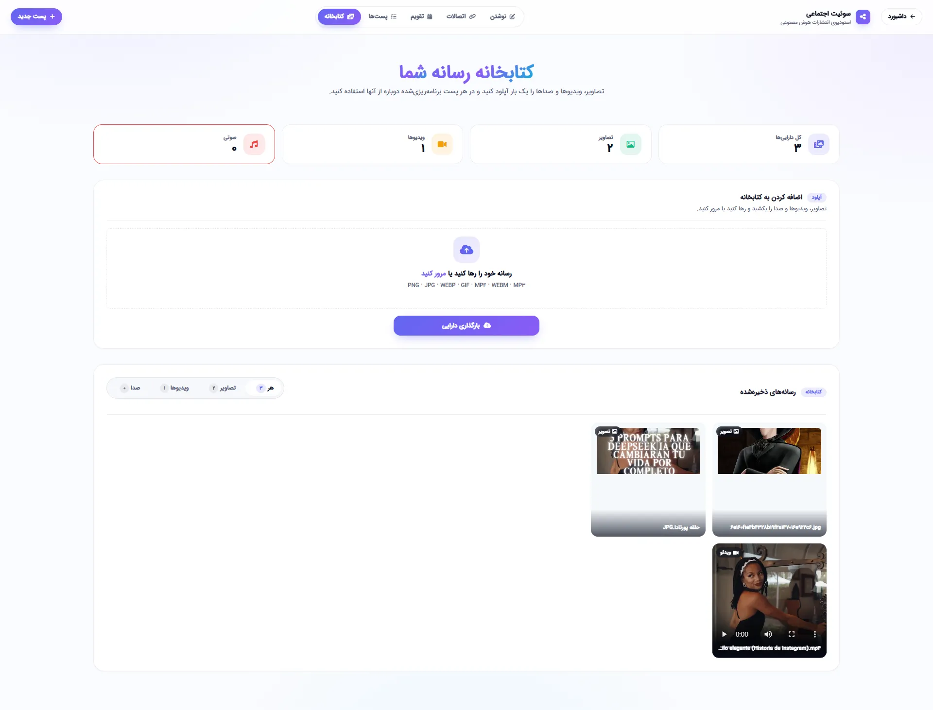The image size is (933, 710).
Task: Filter saved media by تصاویر
Action: tap(223, 388)
